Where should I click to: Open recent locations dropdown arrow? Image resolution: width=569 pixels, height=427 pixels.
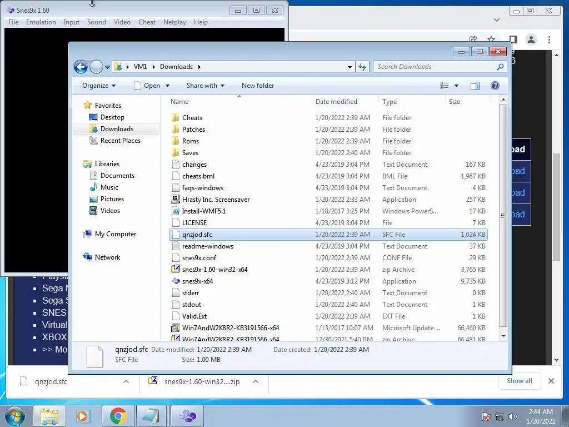[x=107, y=67]
